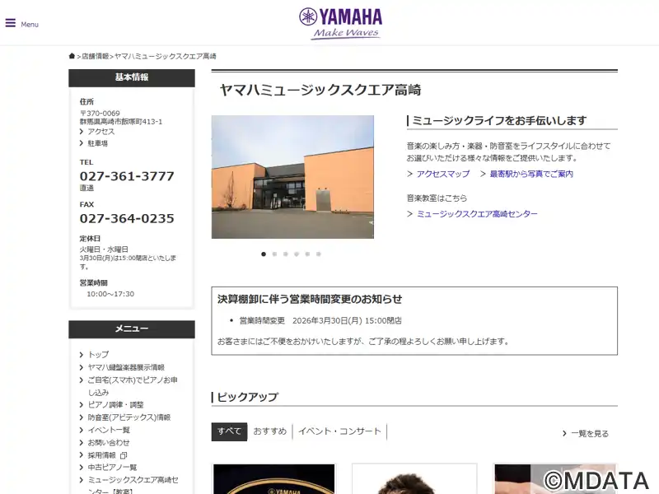Open 店舗情報 breadcrumb link

95,56
